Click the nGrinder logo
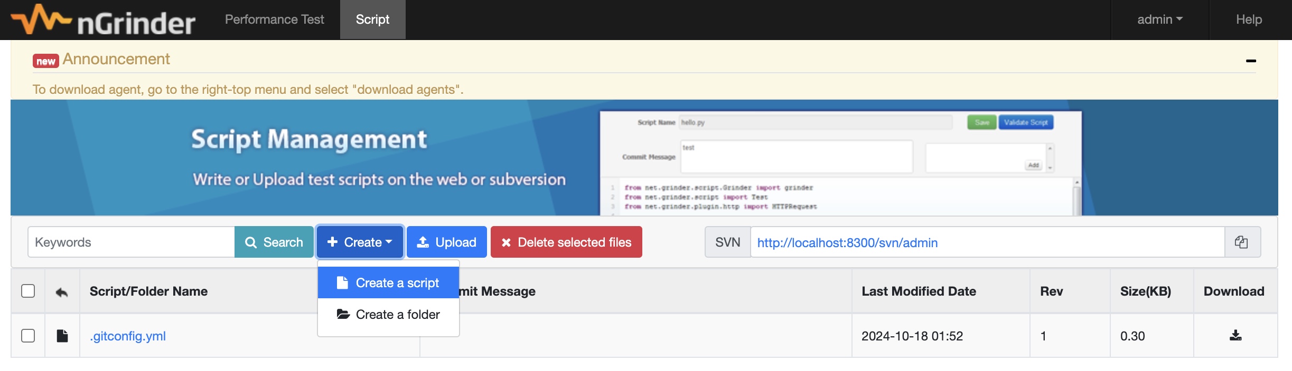The image size is (1292, 371). click(104, 20)
